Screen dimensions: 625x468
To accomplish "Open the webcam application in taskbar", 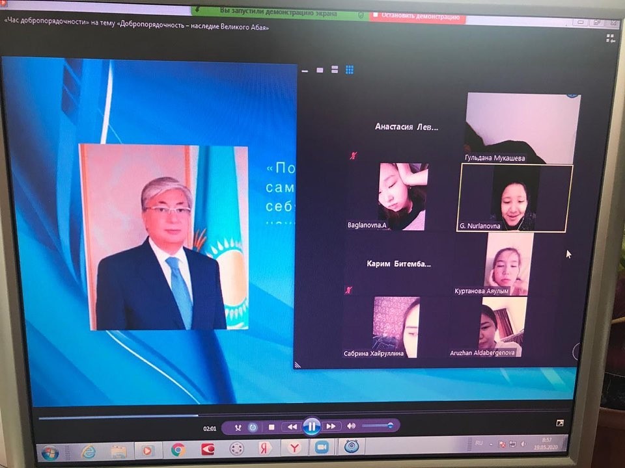I will tap(352, 447).
